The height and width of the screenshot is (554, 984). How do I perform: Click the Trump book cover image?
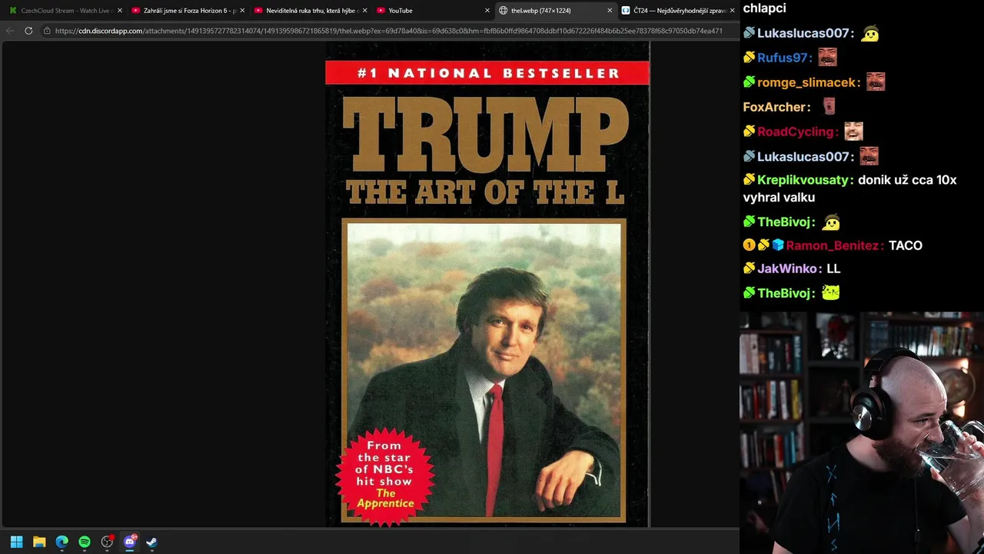coord(487,284)
